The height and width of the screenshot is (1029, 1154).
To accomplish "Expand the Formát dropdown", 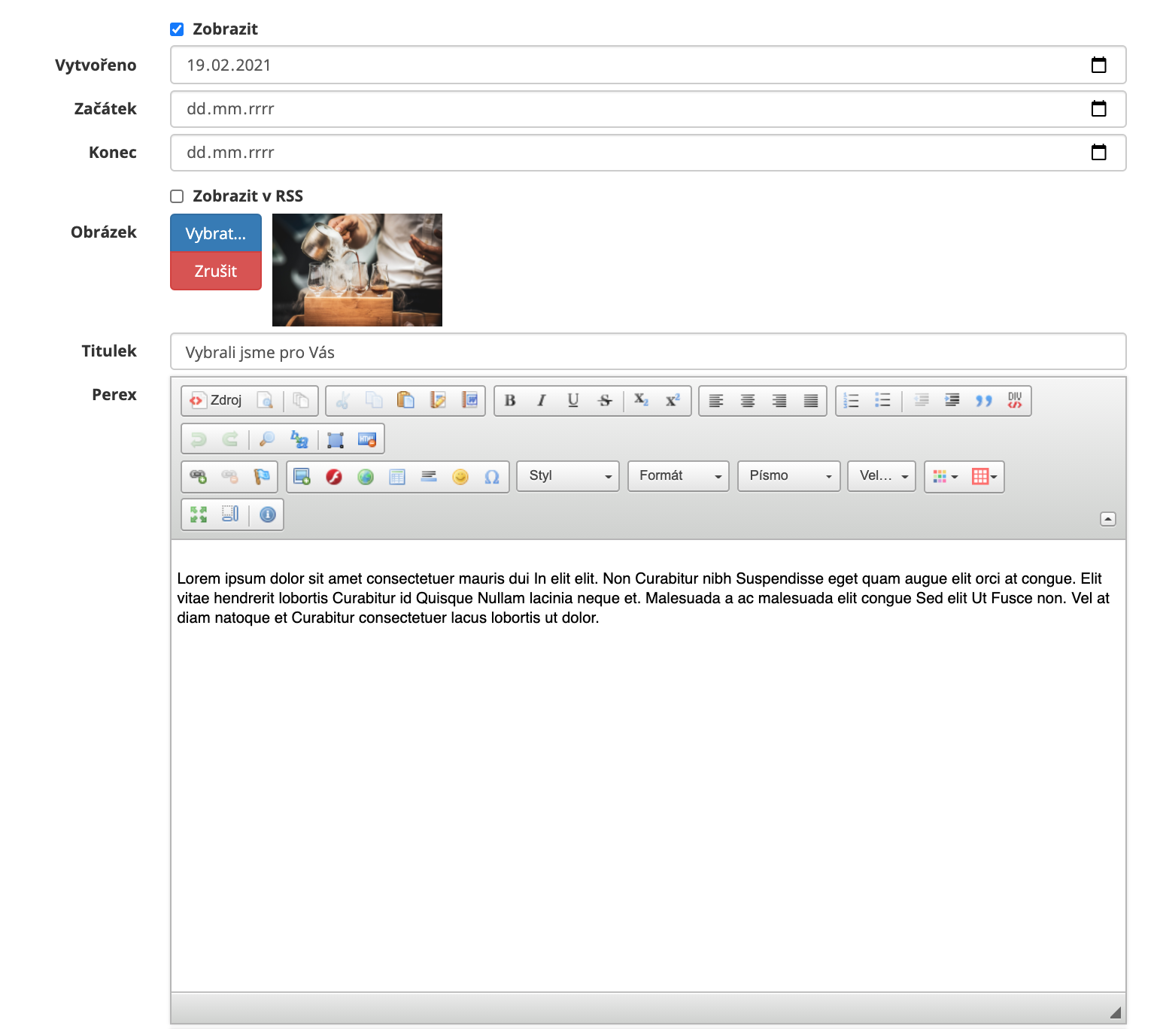I will [x=678, y=476].
